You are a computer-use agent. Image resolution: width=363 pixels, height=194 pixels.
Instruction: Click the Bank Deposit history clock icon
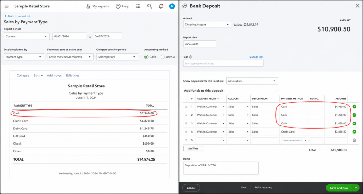point(185,6)
